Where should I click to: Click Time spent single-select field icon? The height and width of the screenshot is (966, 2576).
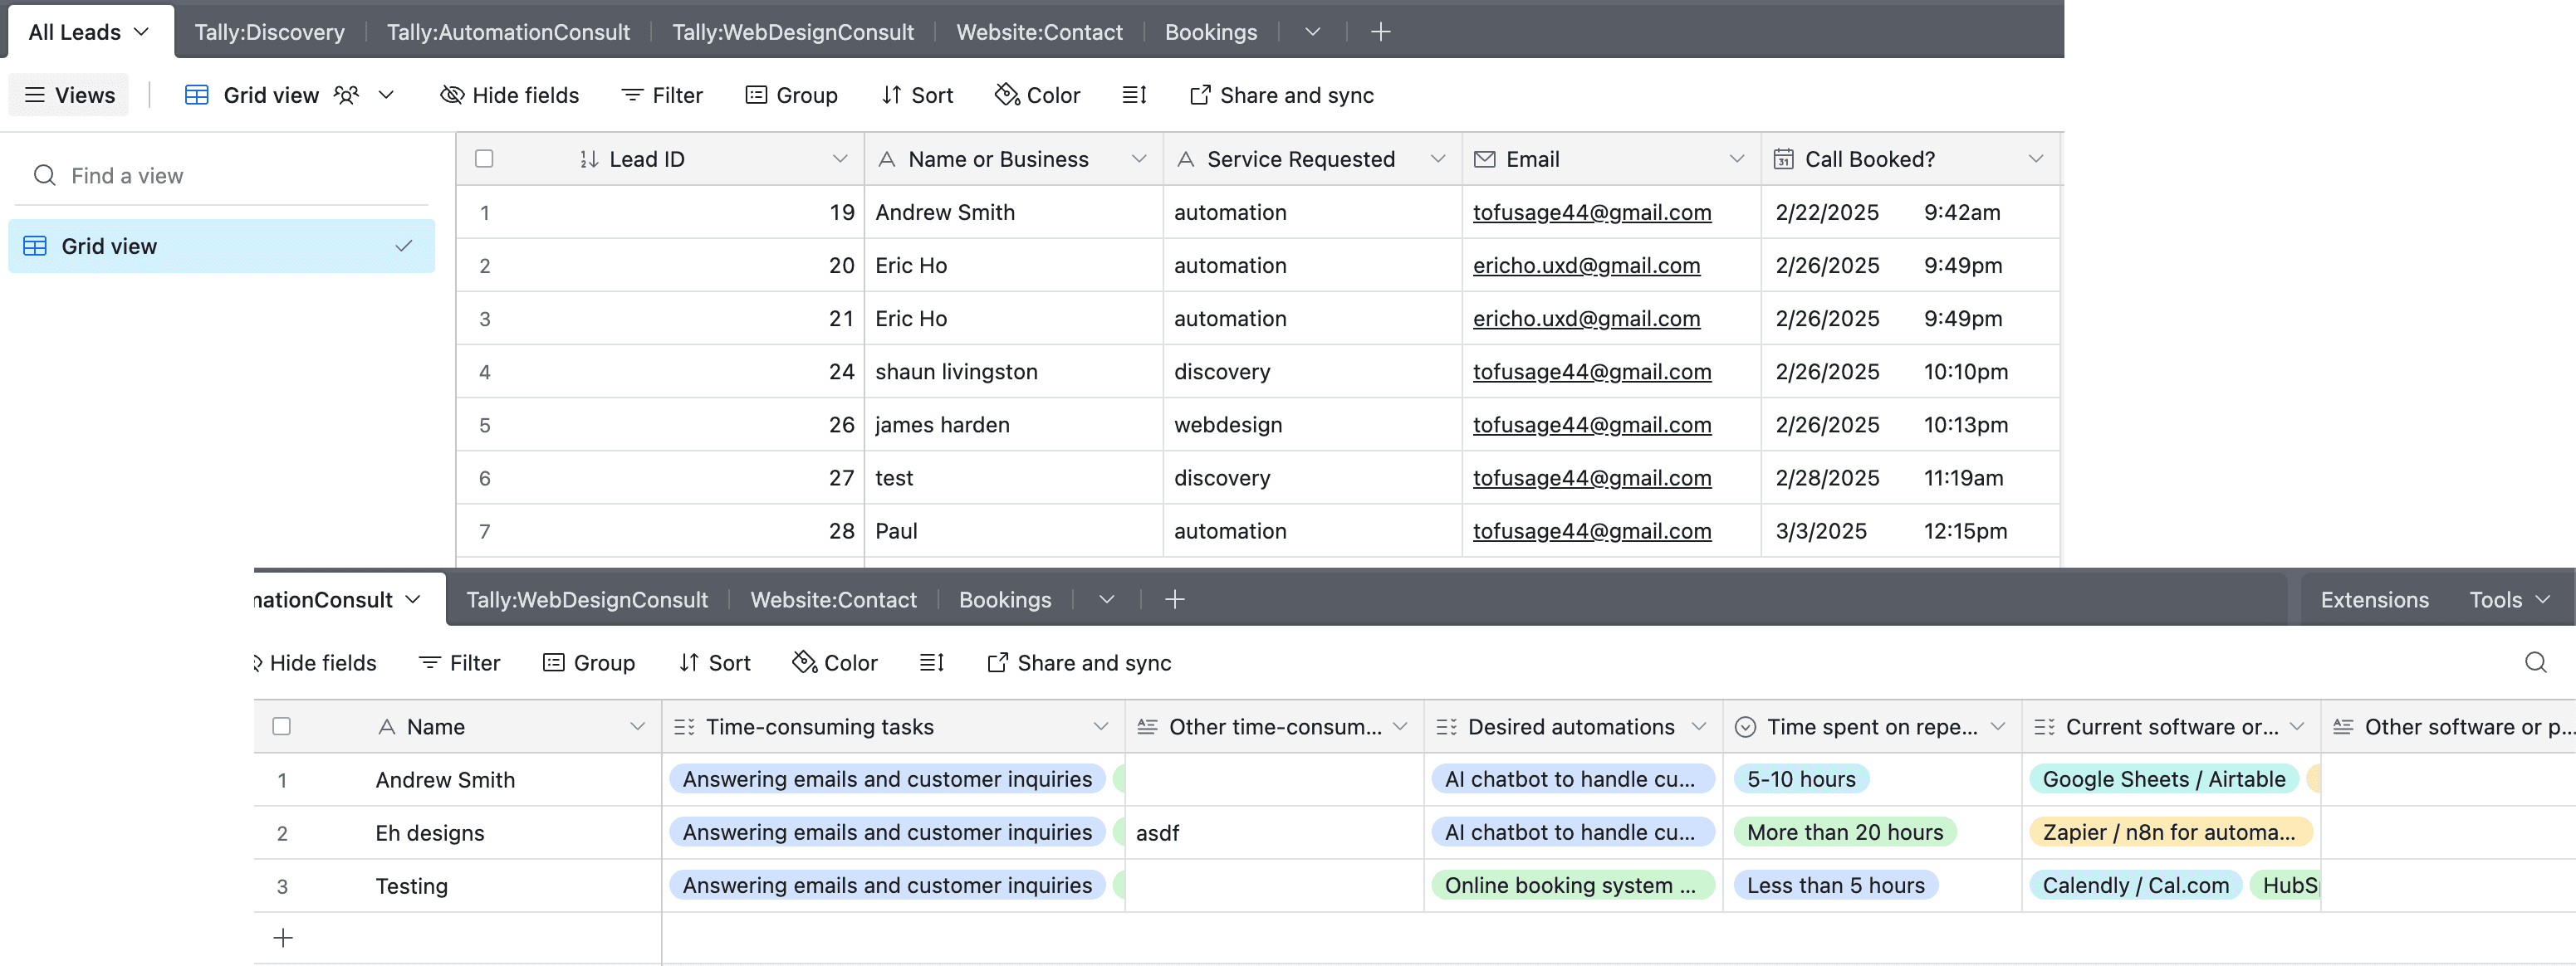point(1745,726)
